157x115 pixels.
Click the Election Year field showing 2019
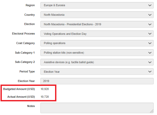(x=97, y=81)
